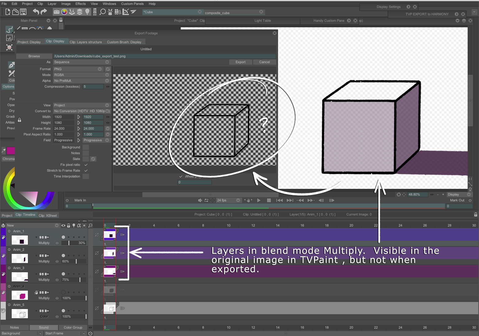Toggle visibility of Anim_4 layer
The width and height of the screenshot is (479, 336).
pos(63,292)
